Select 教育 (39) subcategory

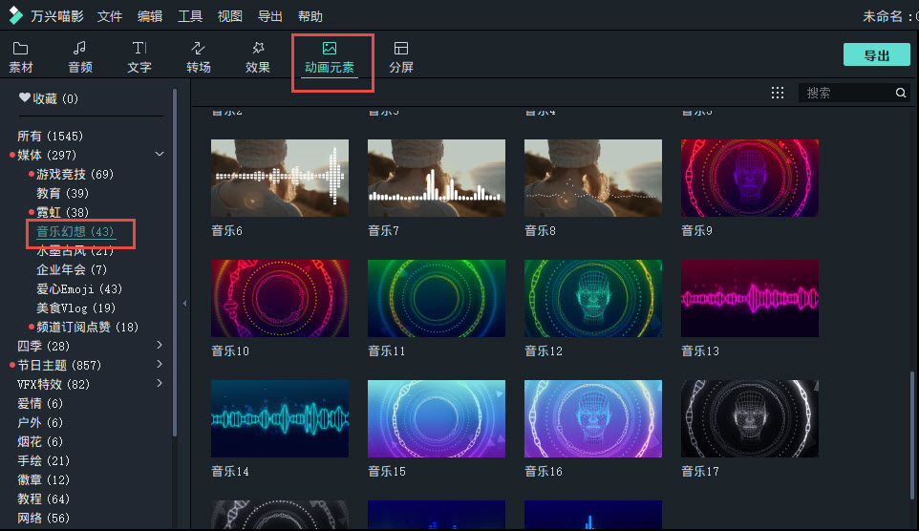pos(63,194)
